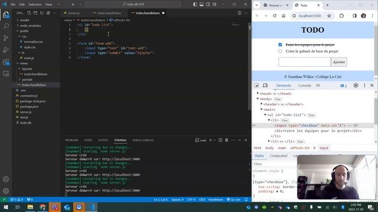This screenshot has width=378, height=212.
Task: Maximize the terminal panel size
Action: [239, 140]
